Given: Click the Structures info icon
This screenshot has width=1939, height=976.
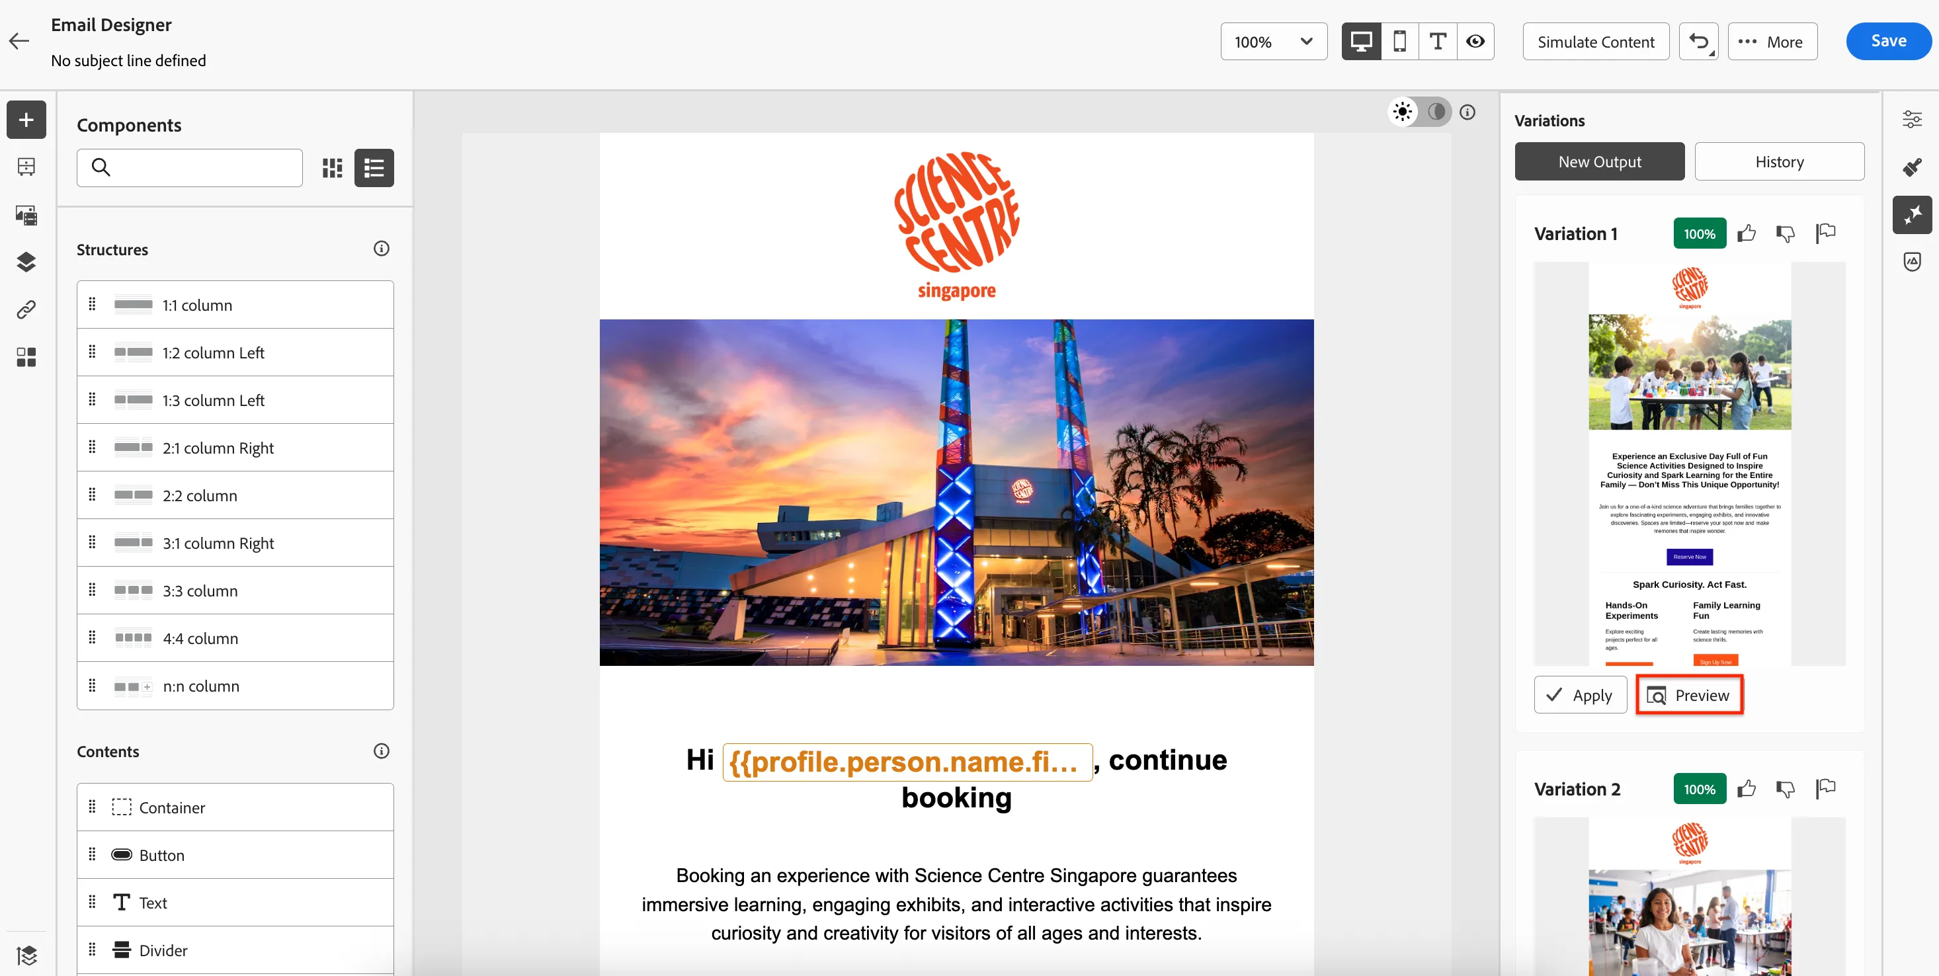Looking at the screenshot, I should 382,249.
